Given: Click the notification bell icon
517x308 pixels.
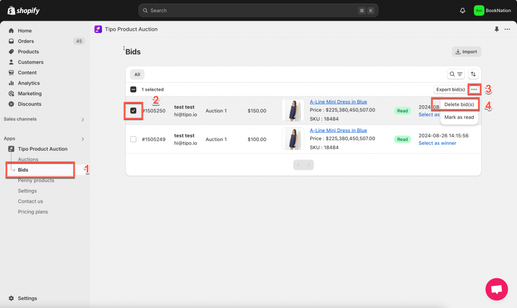Looking at the screenshot, I should [462, 11].
